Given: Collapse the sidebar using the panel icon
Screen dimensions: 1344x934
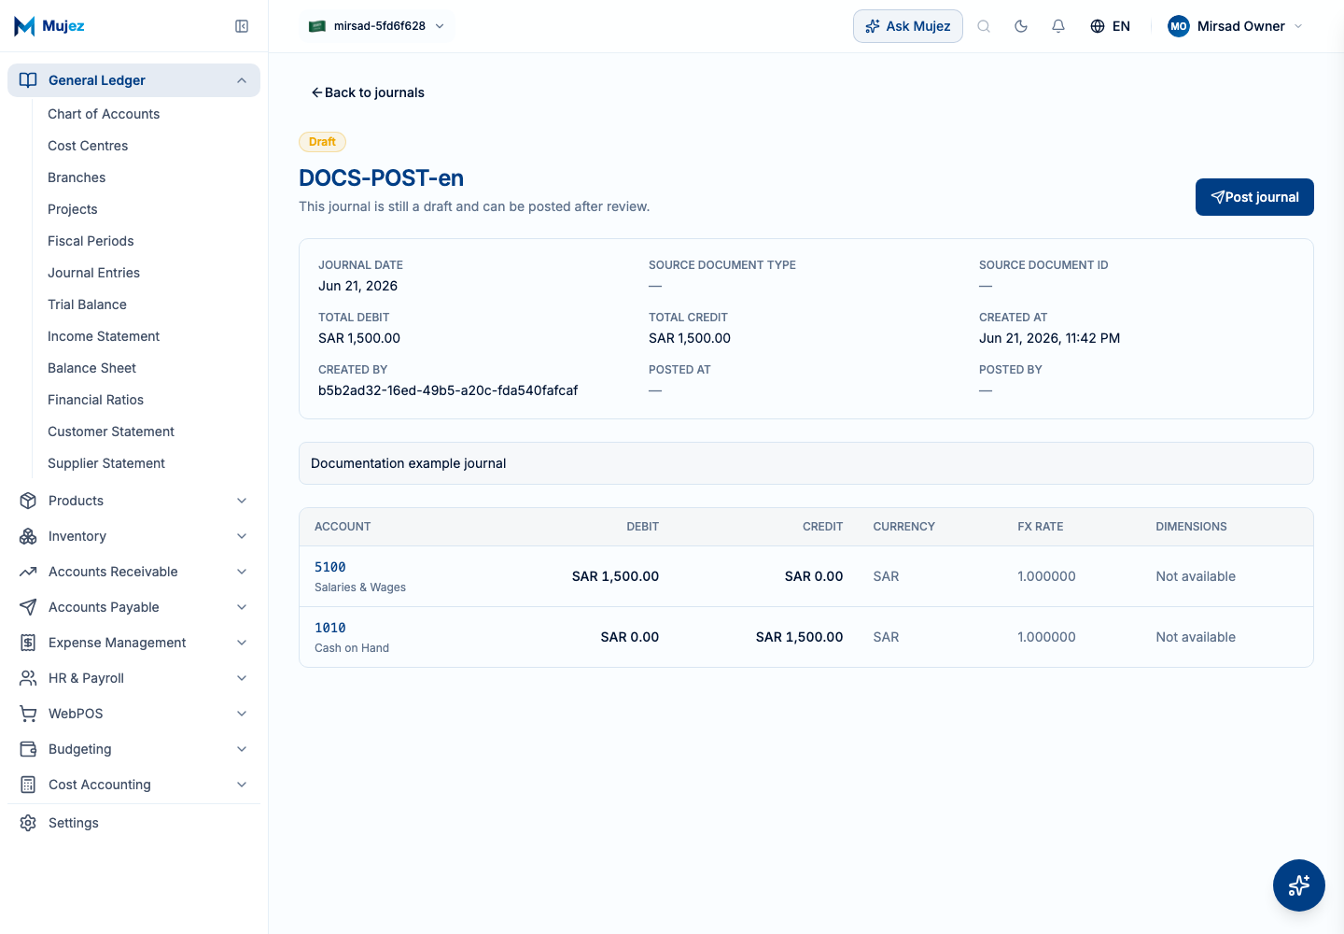Looking at the screenshot, I should pyautogui.click(x=242, y=26).
